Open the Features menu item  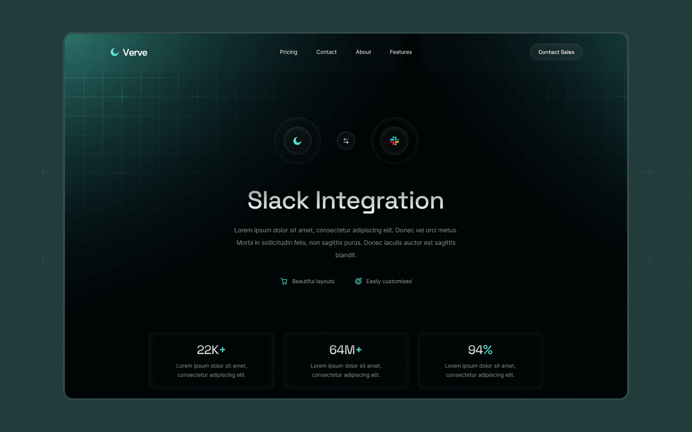[401, 52]
